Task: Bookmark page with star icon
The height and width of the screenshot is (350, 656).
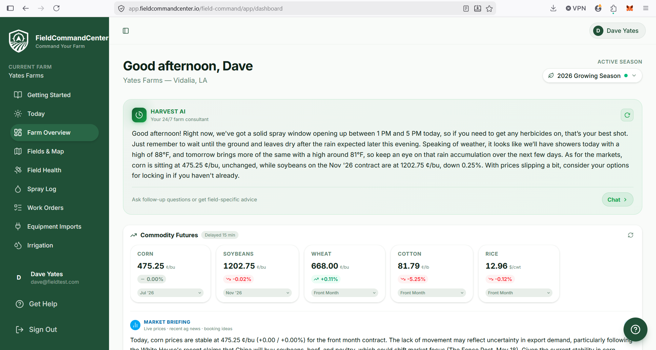Action: pyautogui.click(x=489, y=9)
